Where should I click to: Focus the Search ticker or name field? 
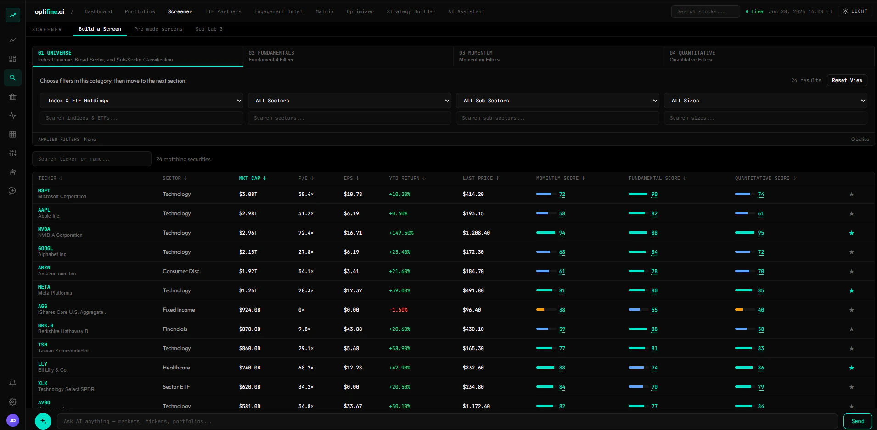pyautogui.click(x=92, y=159)
